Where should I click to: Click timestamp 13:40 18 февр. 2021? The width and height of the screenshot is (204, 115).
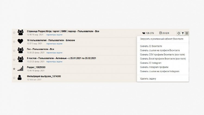[x=36, y=71]
